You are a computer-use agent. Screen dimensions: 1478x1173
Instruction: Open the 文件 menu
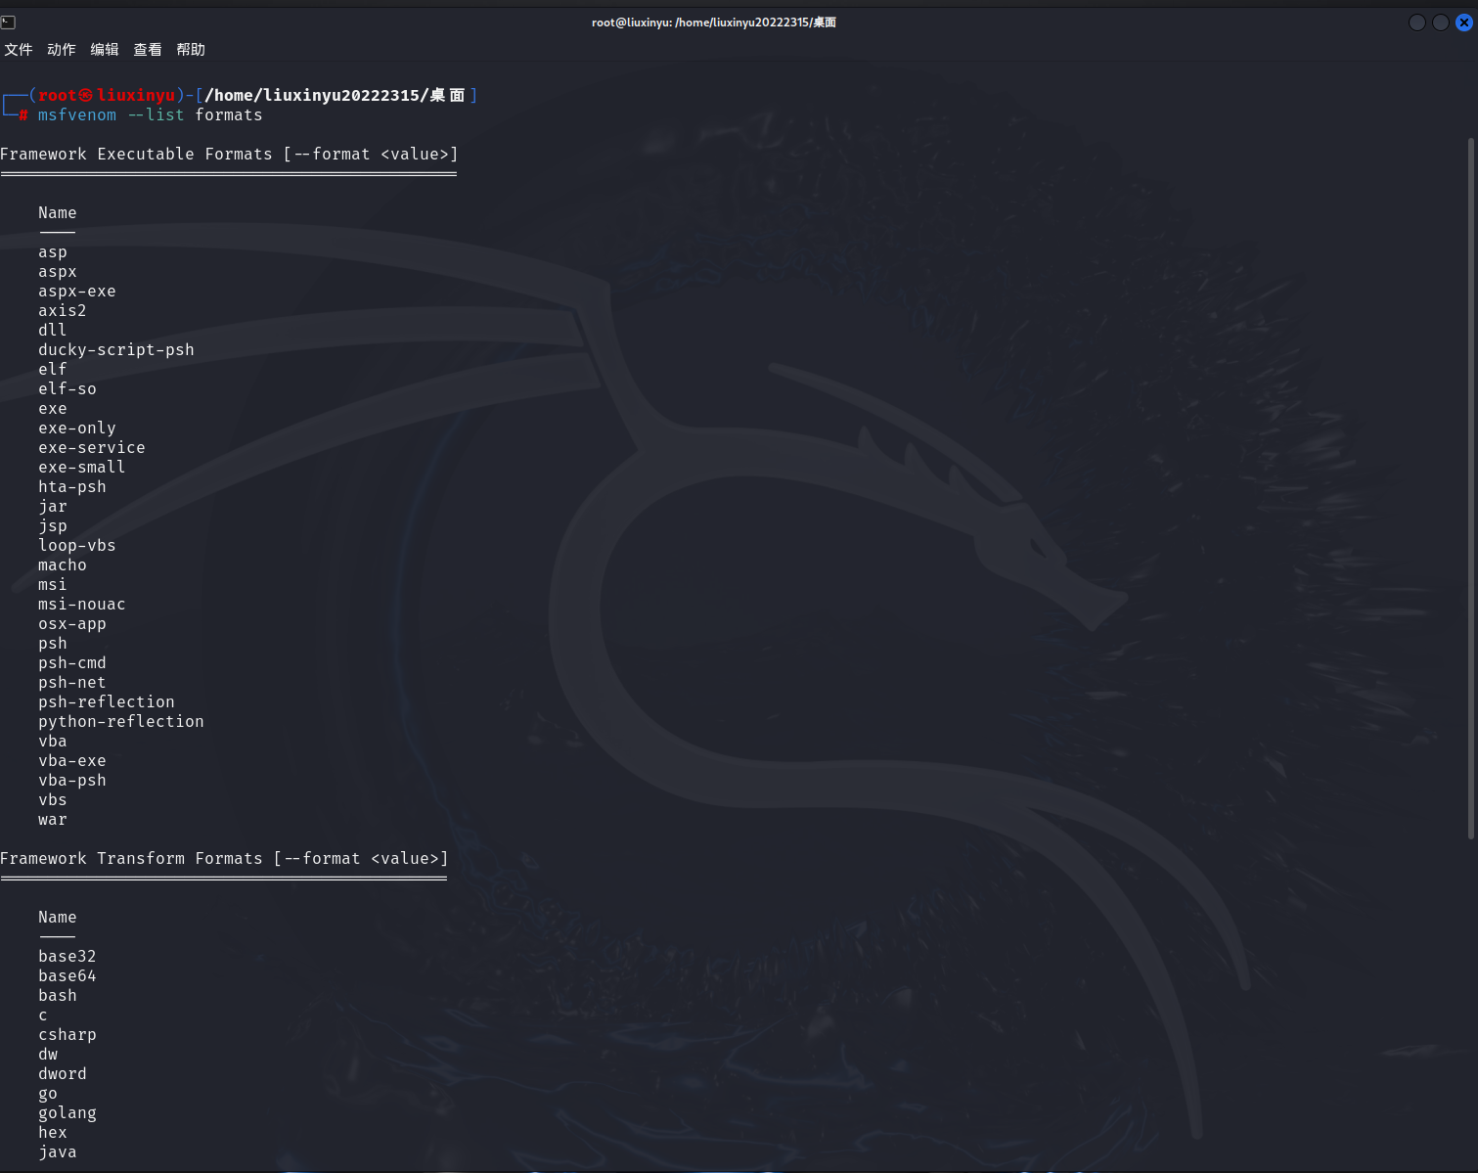point(19,50)
